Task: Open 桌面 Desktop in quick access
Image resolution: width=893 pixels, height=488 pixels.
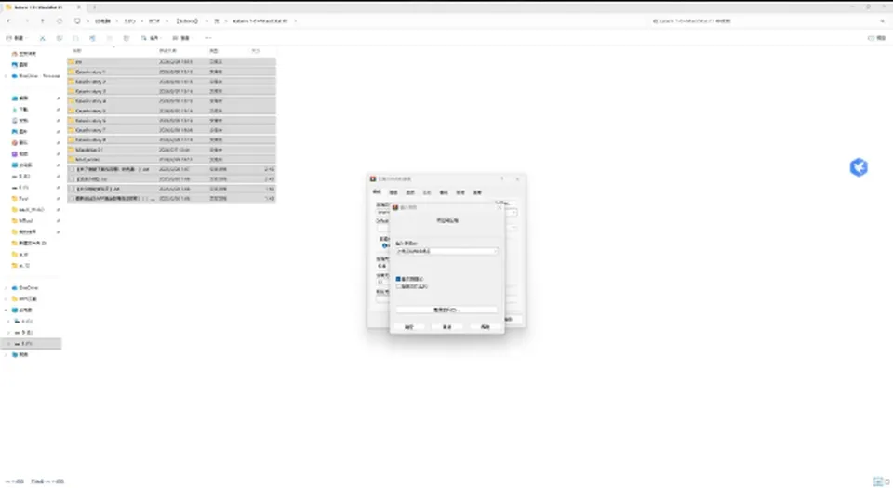Action: [x=20, y=99]
